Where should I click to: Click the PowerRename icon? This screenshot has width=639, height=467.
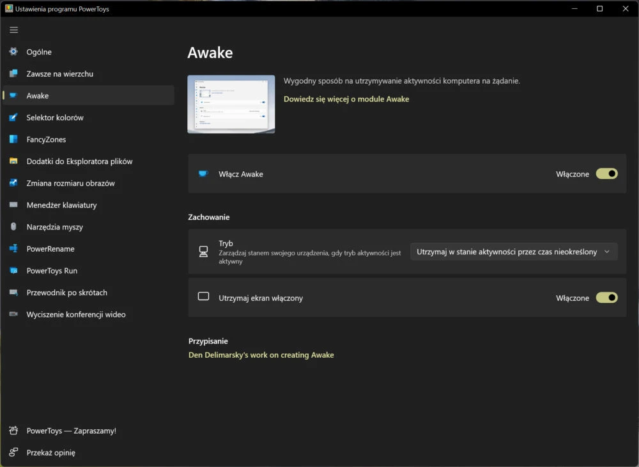coord(13,248)
